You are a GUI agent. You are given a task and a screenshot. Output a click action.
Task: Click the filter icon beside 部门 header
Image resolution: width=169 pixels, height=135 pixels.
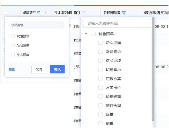click(84, 13)
